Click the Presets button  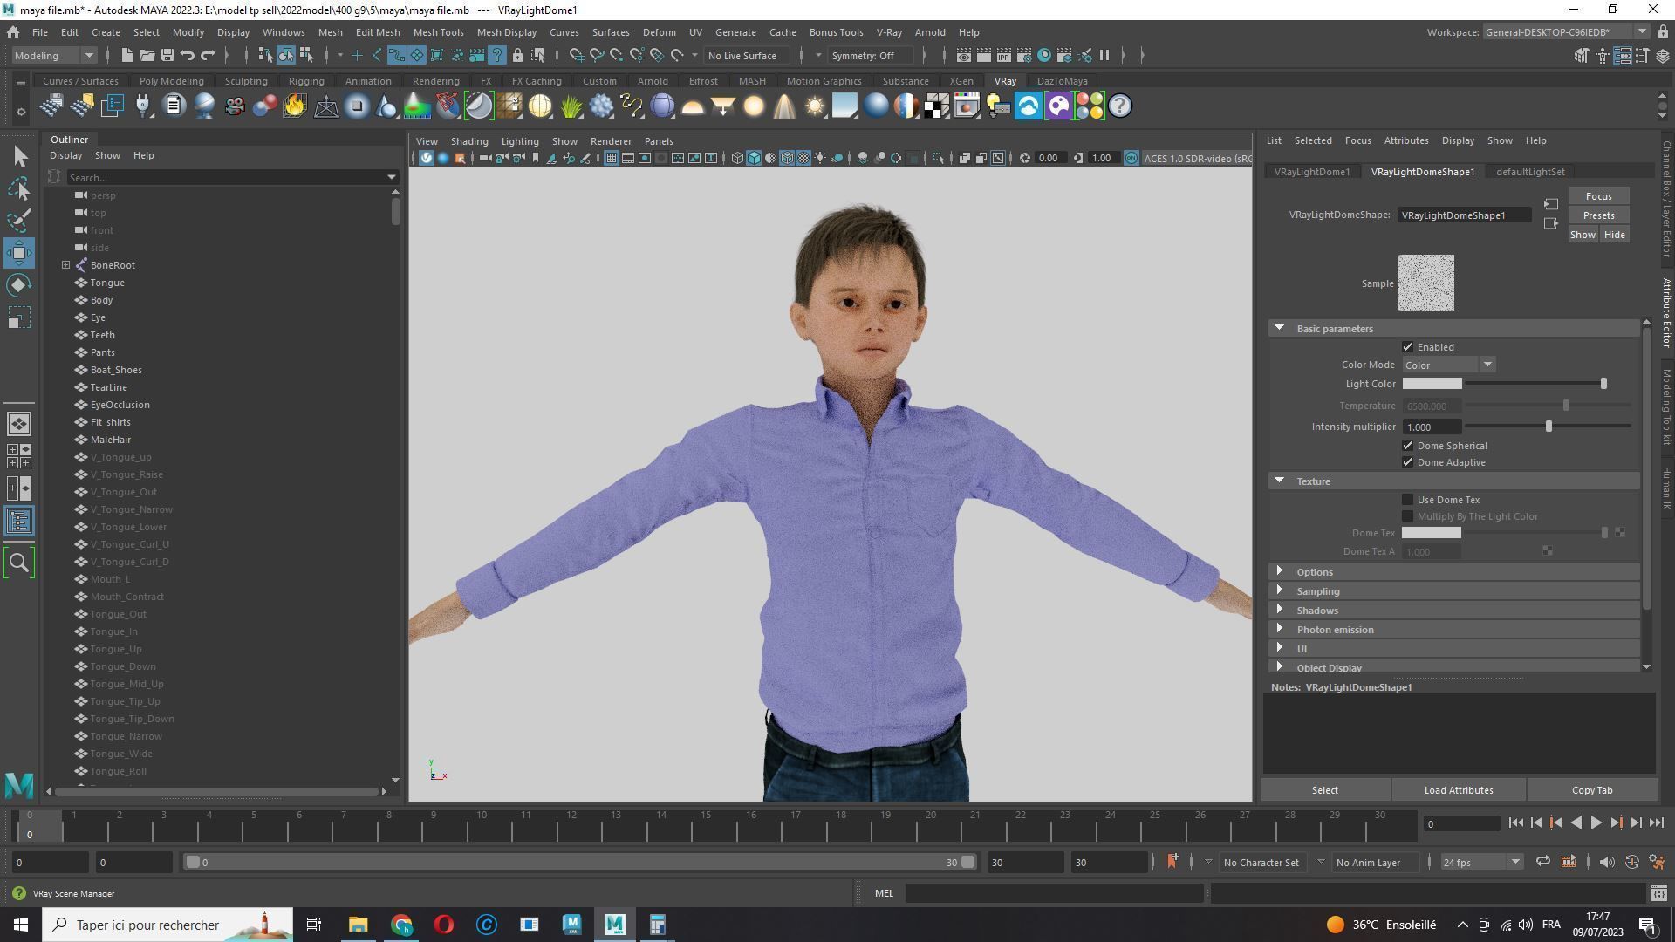[1598, 215]
